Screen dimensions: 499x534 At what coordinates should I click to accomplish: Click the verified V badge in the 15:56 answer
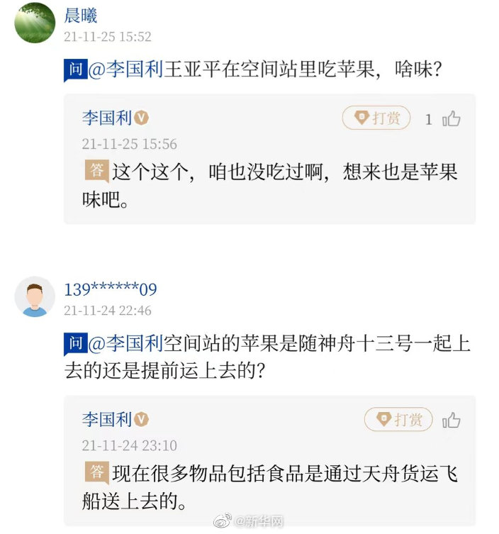(142, 118)
